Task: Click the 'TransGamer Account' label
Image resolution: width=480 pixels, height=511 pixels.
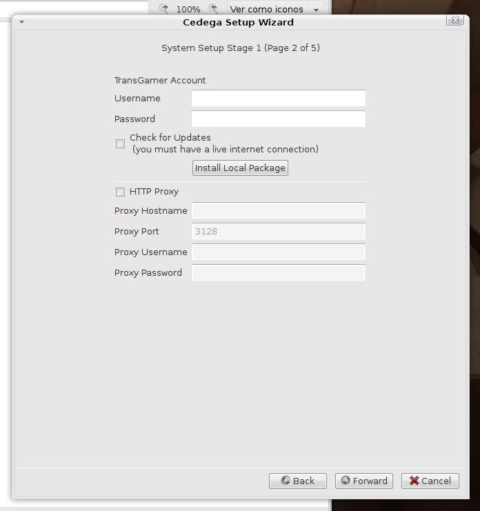Action: click(x=160, y=80)
